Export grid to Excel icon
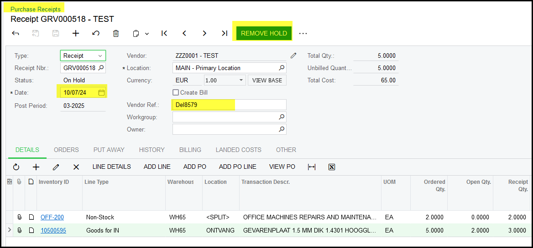 tap(332, 167)
